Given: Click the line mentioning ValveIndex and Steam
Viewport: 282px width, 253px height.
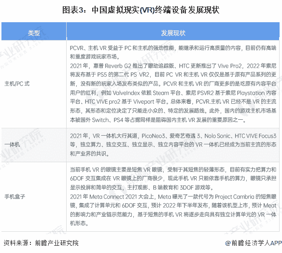Looking at the screenshot, I should (173, 93).
